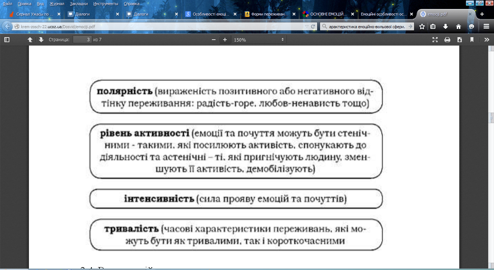Open a new browser tab
The width and height of the screenshot is (494, 270).
pyautogui.click(x=482, y=14)
